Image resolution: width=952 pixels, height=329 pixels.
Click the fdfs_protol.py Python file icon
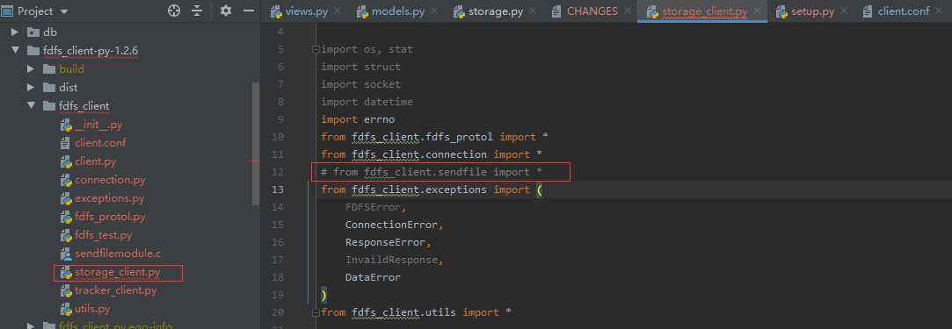(x=66, y=217)
